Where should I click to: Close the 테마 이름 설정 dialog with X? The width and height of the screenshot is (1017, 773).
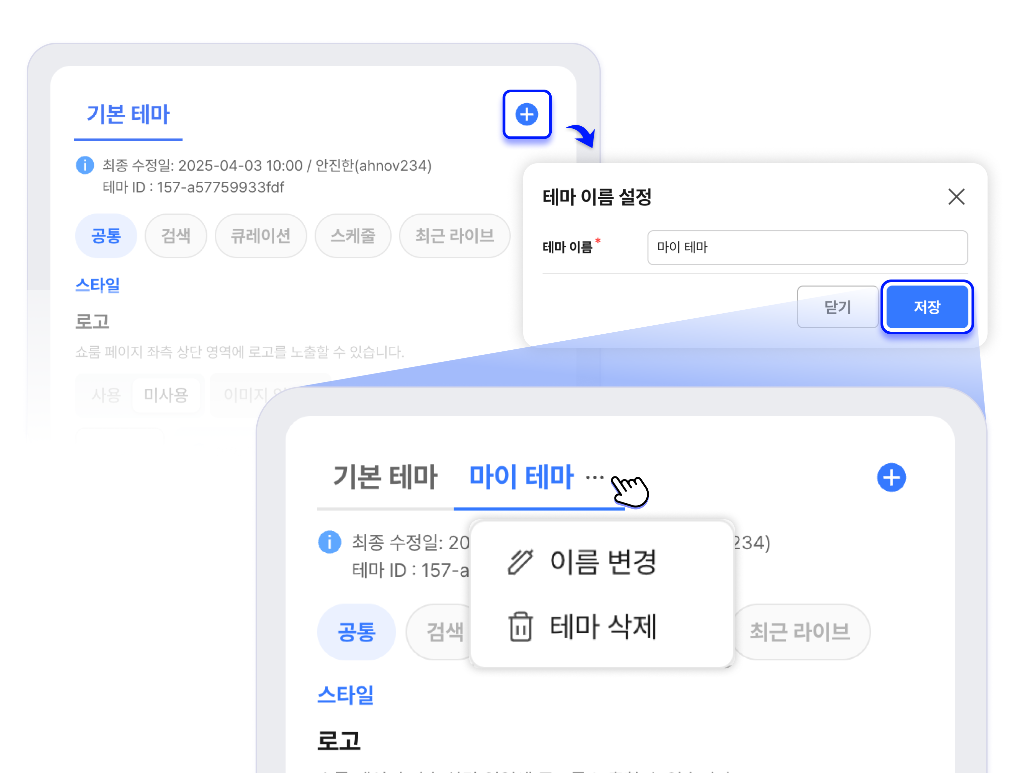956,197
